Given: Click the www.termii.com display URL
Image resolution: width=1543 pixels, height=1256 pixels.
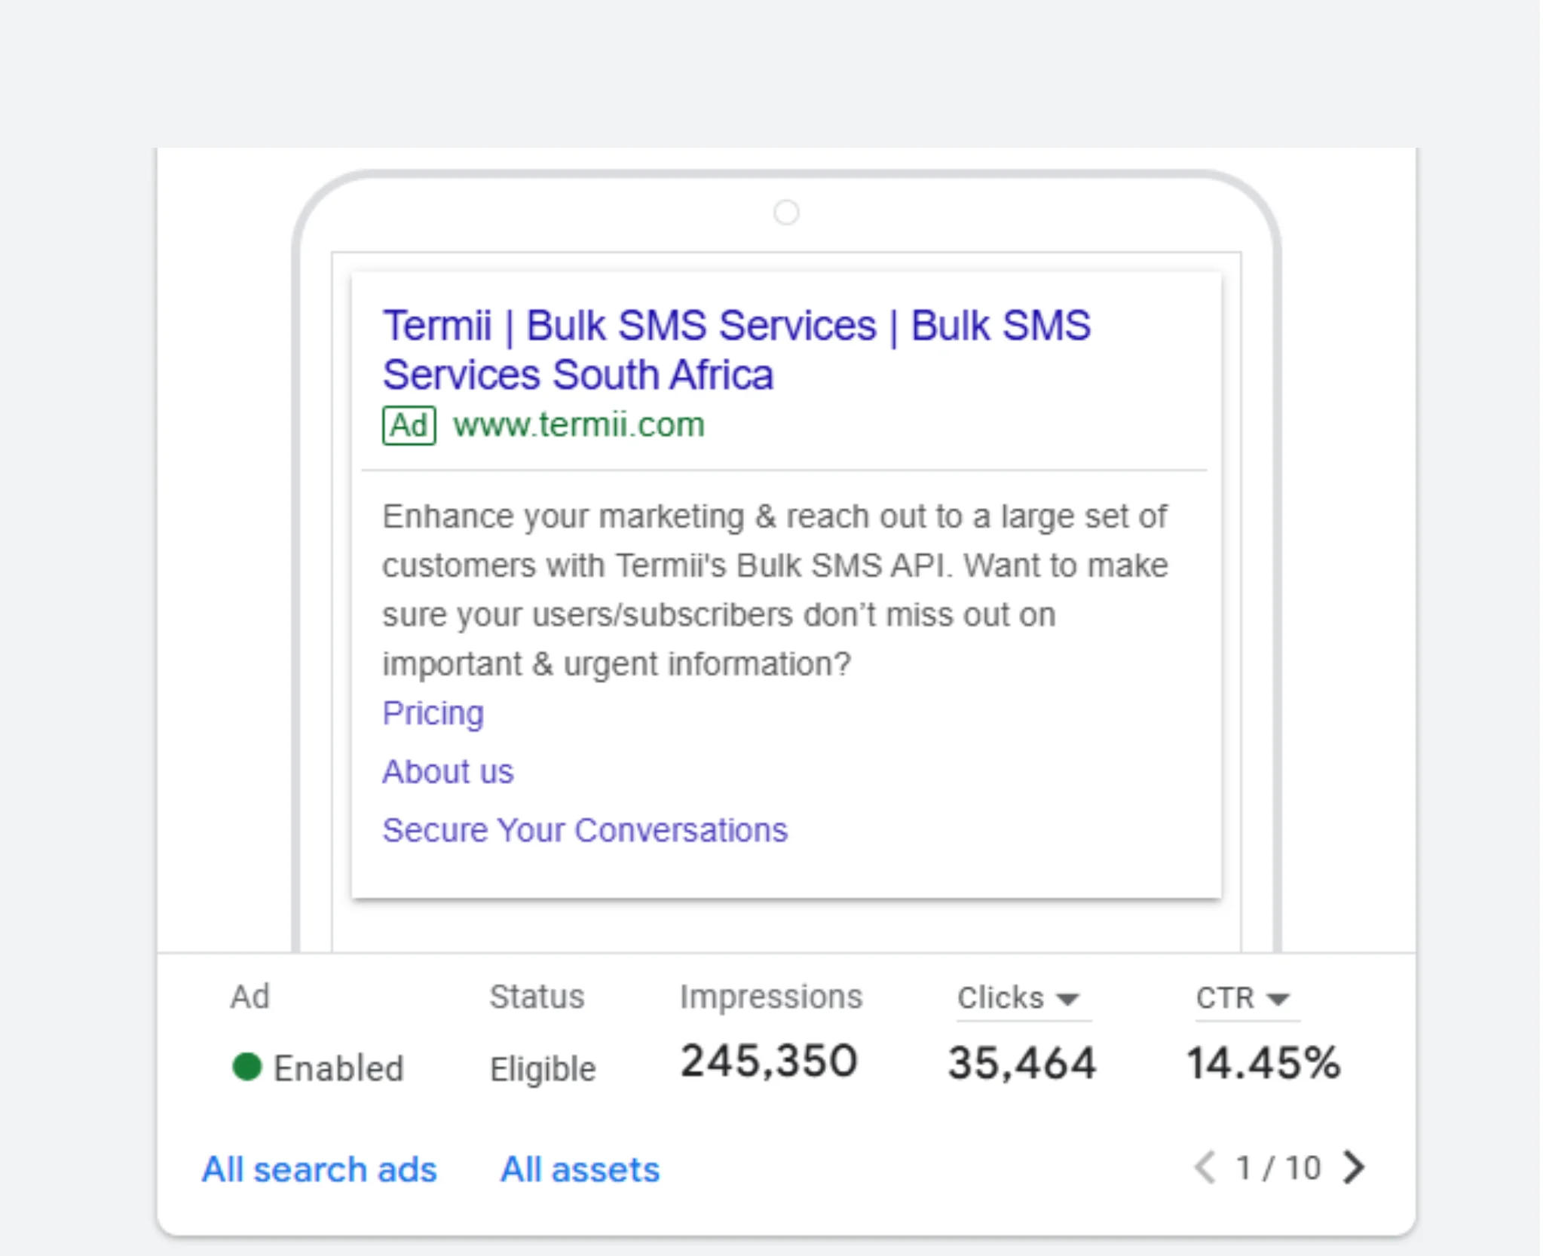Looking at the screenshot, I should (x=579, y=425).
